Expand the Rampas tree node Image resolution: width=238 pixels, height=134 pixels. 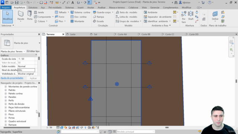pos(6,125)
